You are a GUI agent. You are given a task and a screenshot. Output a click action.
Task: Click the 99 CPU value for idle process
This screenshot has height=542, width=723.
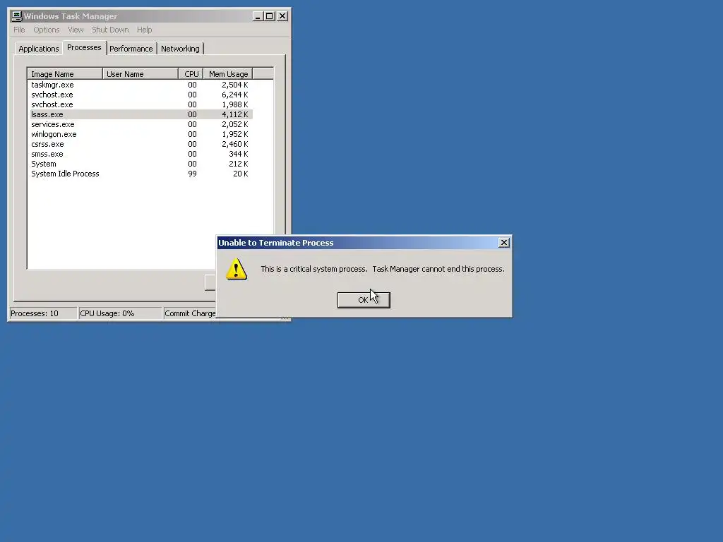click(x=192, y=174)
